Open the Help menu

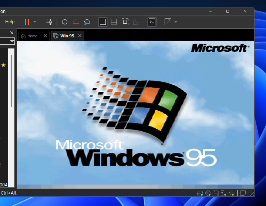click(10, 22)
